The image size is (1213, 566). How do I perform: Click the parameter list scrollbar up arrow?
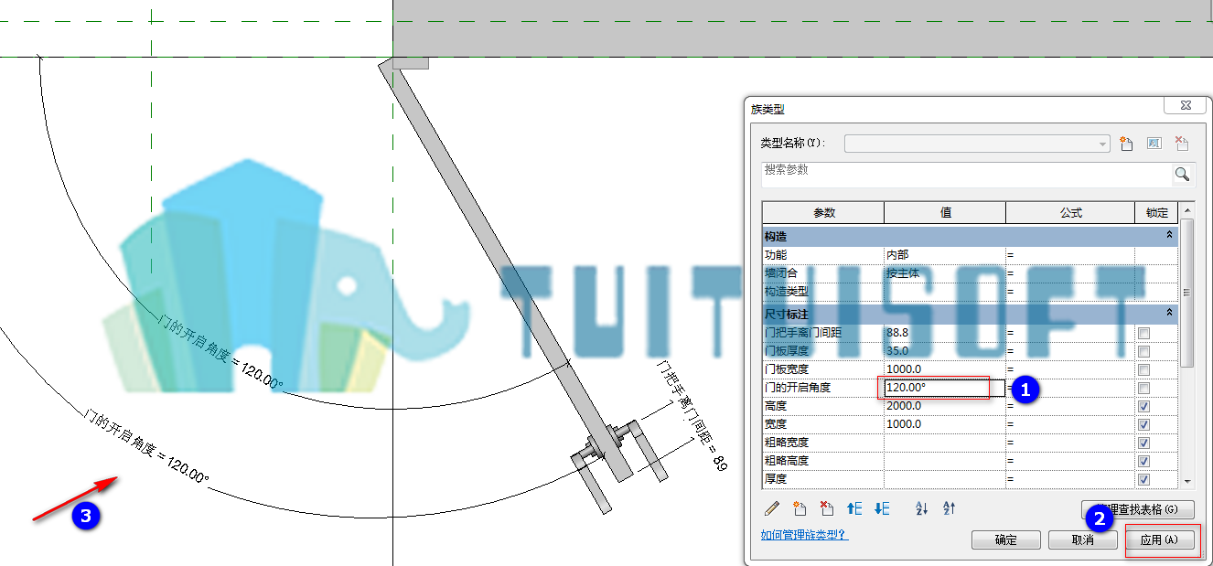1187,210
